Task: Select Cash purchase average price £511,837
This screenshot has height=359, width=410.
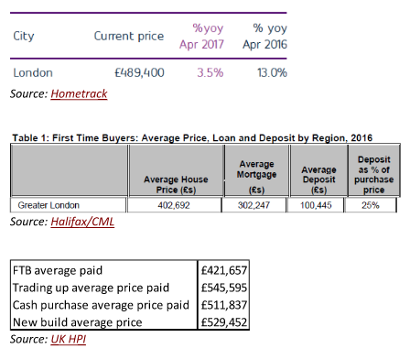Action: 224,305
